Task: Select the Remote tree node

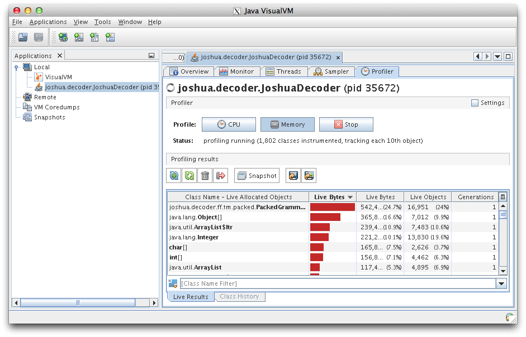Action: (x=45, y=97)
